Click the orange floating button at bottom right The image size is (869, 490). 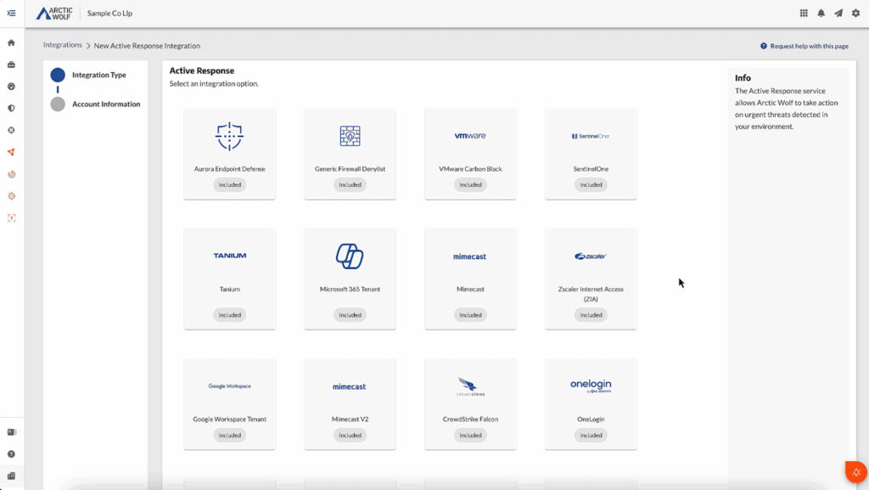click(x=855, y=471)
